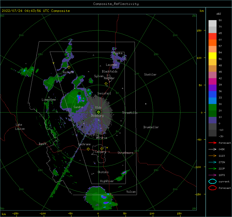Screen dimensions: 232x217
Task: Click the Strathmore label
Action: (125, 153)
